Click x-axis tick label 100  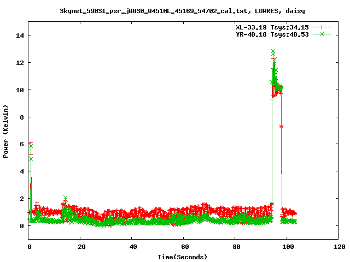[x=288, y=247]
